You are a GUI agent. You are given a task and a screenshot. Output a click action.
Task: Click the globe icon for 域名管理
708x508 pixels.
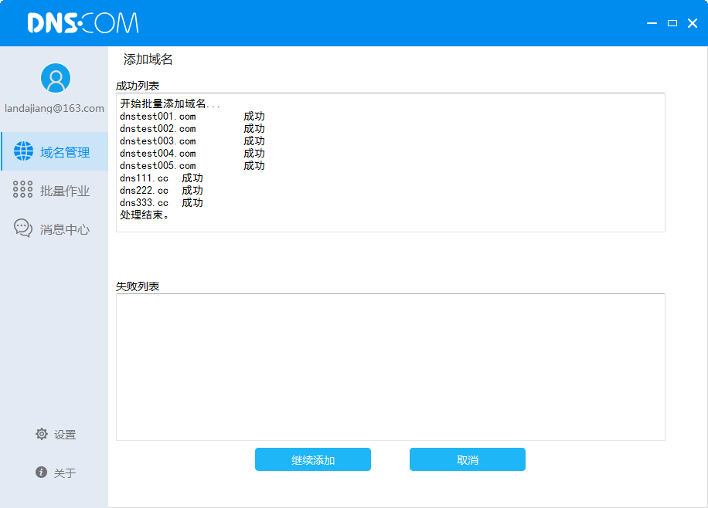(x=23, y=151)
